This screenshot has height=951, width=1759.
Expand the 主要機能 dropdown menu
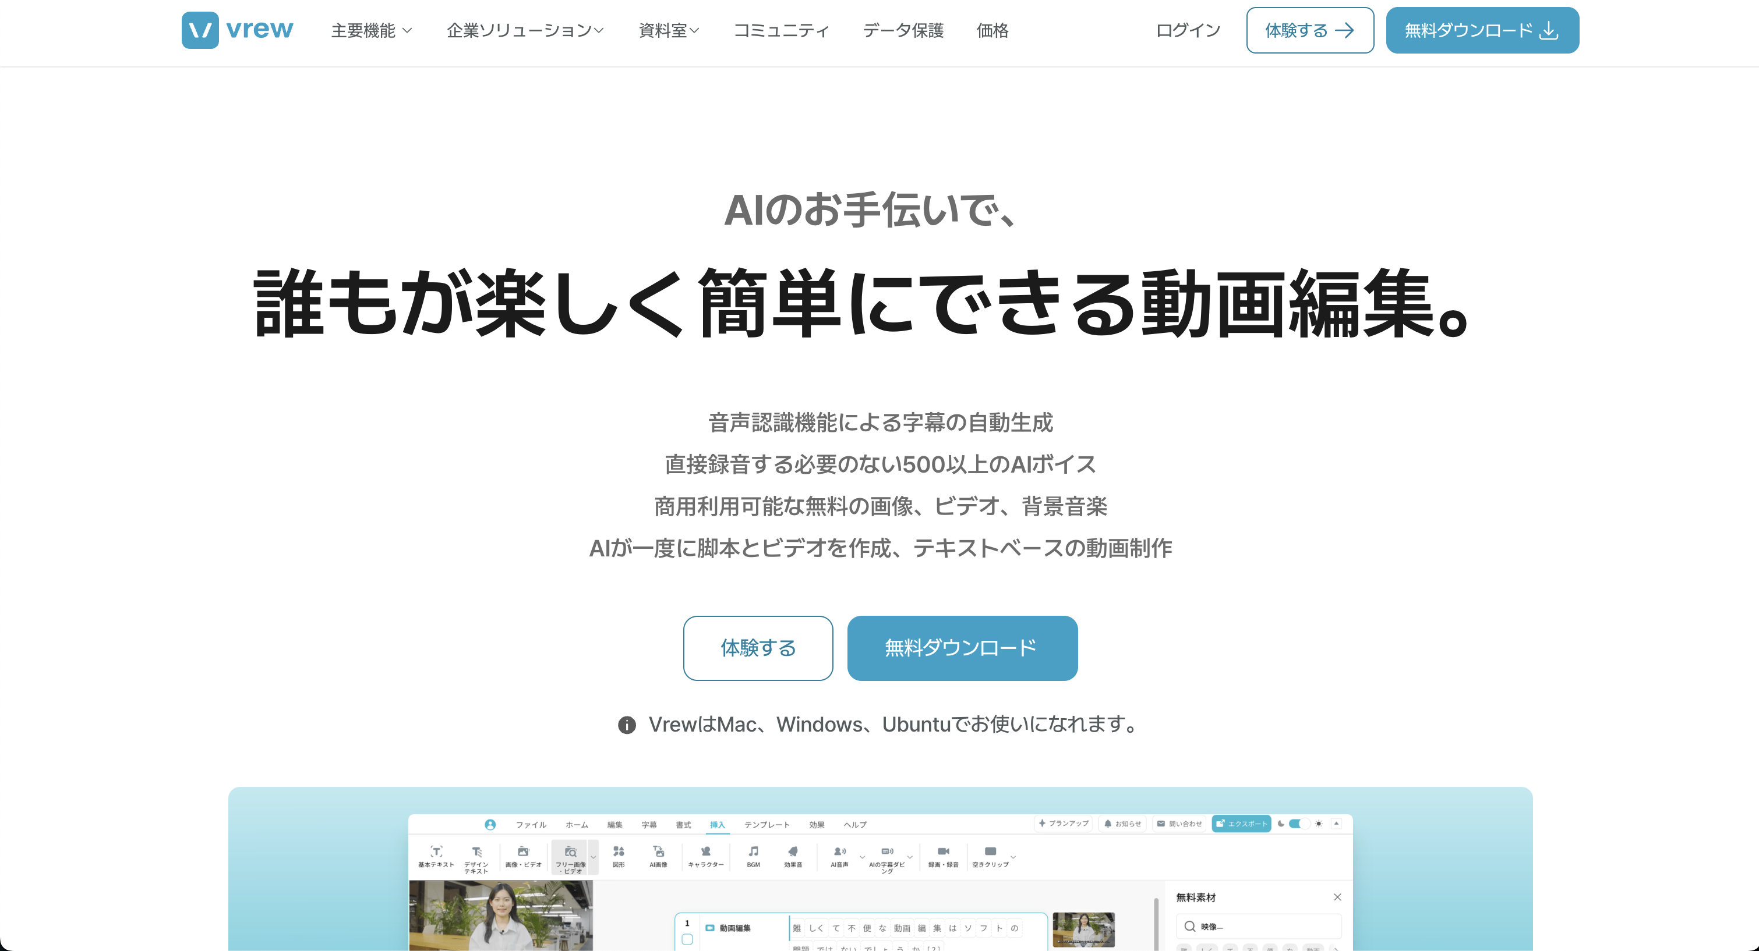click(372, 31)
